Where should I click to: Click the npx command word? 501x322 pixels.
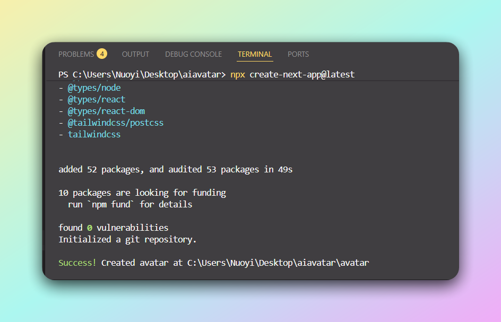[237, 74]
